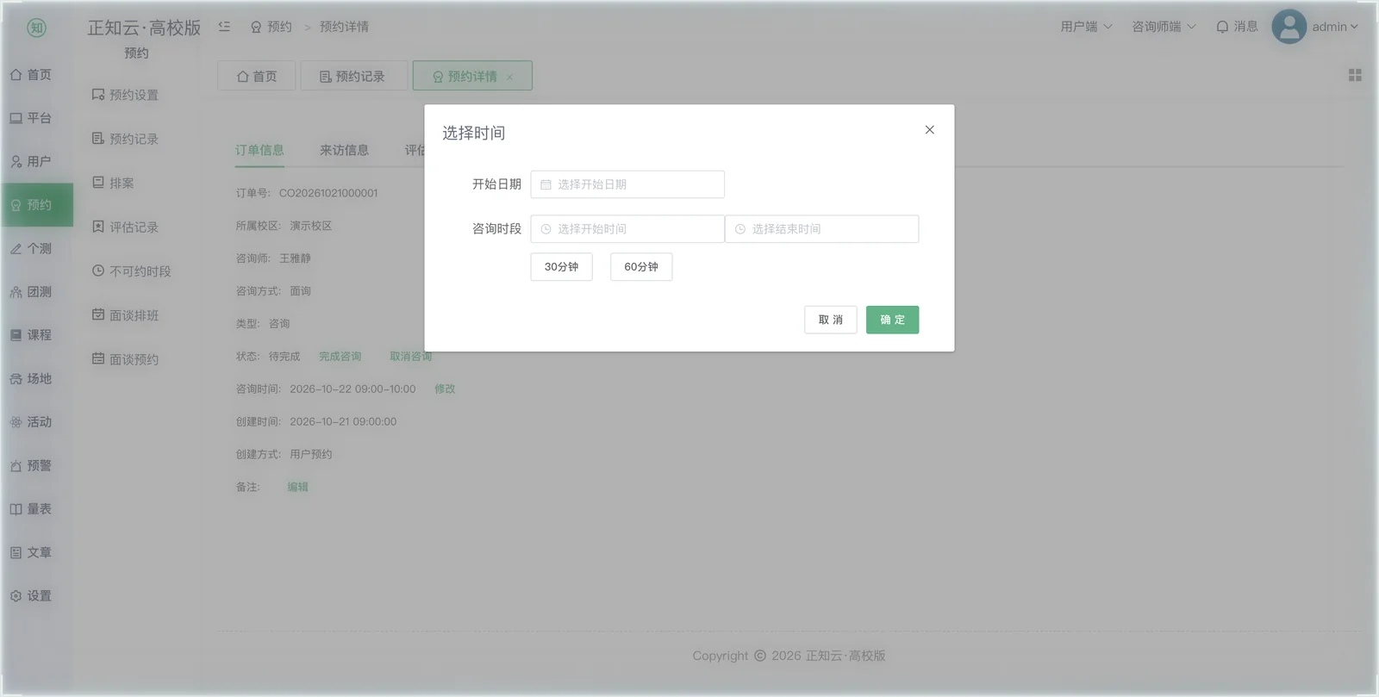This screenshot has height=697, width=1379.
Task: Click the 演示校区 campus value
Action: 310,226
